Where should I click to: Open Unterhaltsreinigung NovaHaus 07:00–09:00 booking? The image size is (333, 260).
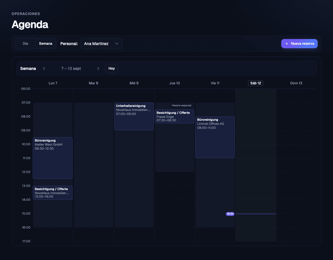click(x=134, y=116)
